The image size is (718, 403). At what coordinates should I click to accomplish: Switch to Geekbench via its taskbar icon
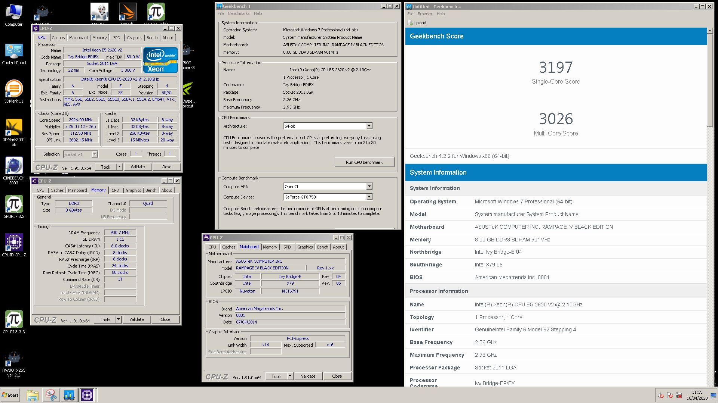[69, 395]
